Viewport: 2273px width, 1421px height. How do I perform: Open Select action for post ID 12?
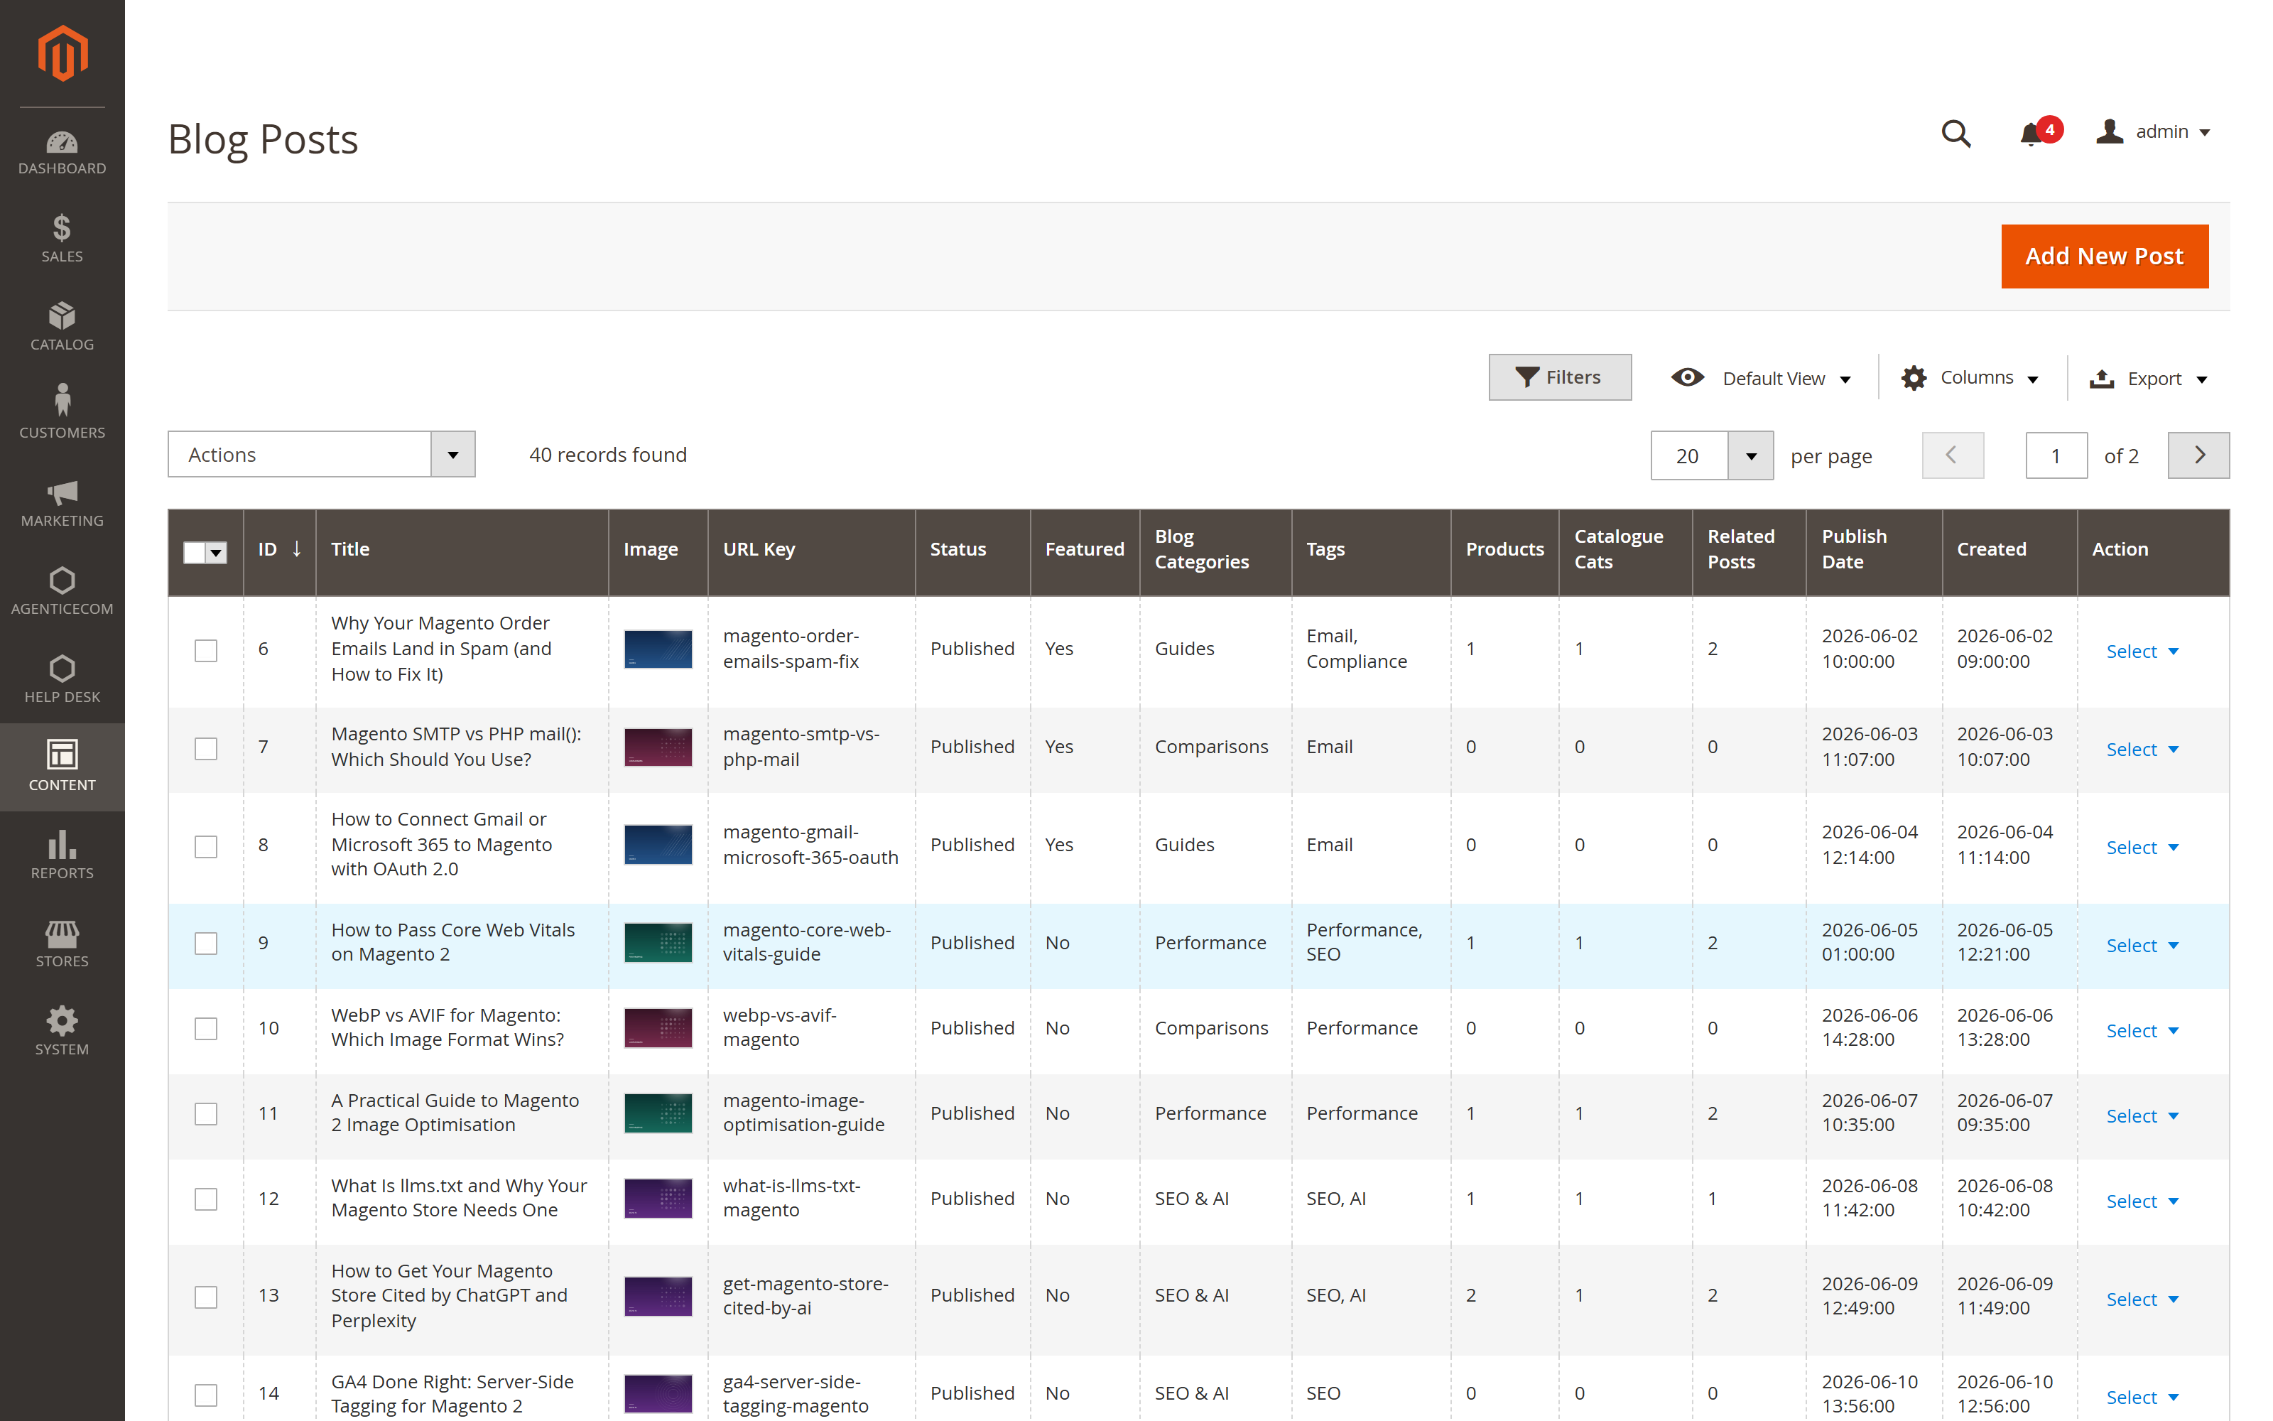tap(2142, 1201)
